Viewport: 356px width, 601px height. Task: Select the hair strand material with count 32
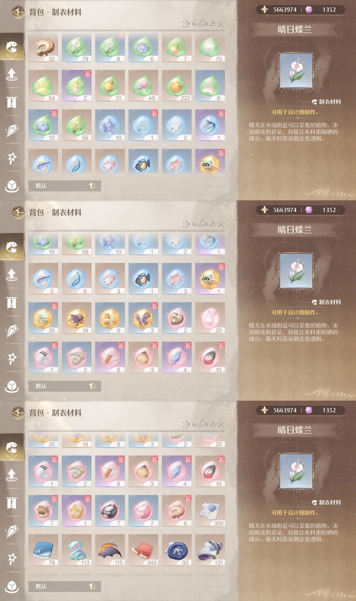[x=43, y=47]
